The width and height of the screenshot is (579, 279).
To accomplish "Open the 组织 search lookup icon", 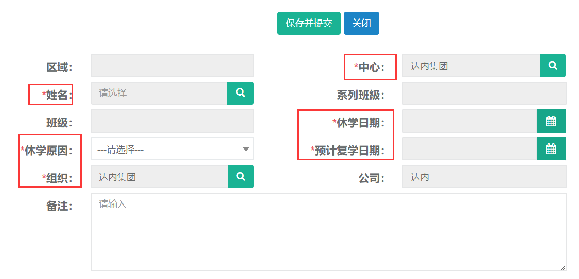I will [240, 177].
